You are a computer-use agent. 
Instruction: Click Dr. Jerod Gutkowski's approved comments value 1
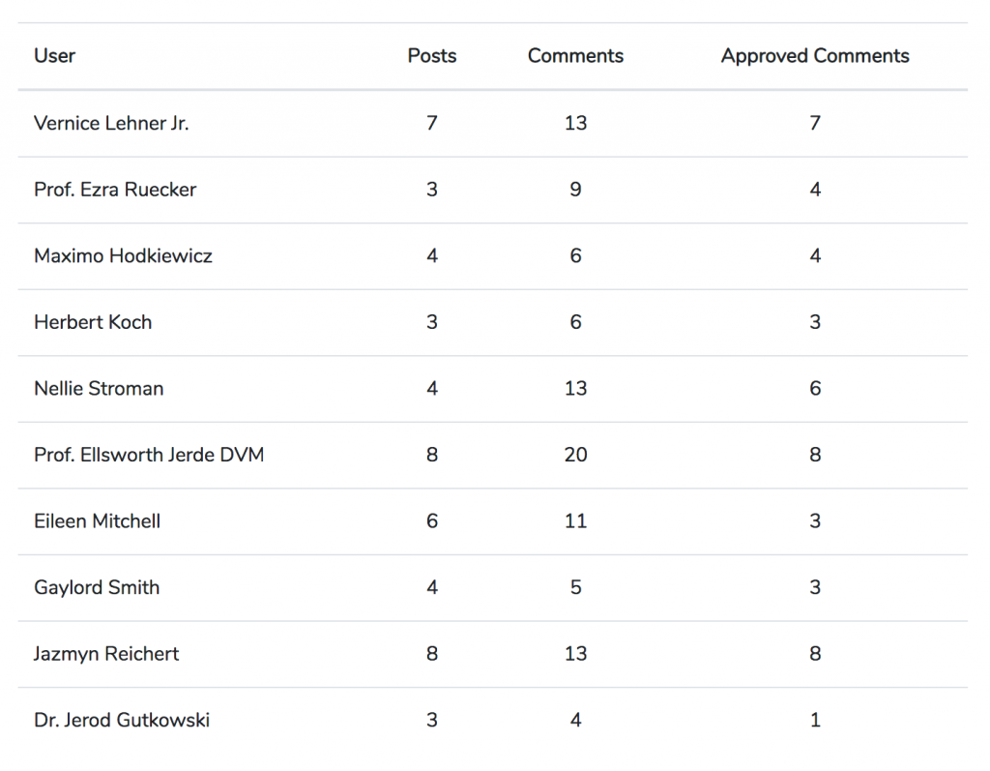click(x=815, y=720)
